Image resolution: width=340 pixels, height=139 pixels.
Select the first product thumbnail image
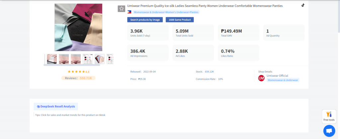tap(52, 59)
